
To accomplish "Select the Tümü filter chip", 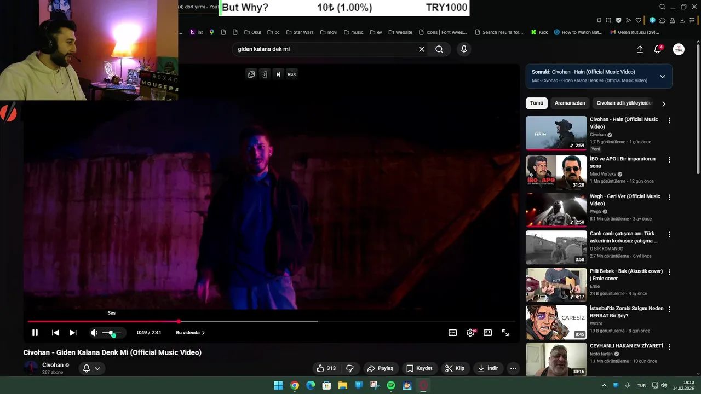I will [537, 103].
